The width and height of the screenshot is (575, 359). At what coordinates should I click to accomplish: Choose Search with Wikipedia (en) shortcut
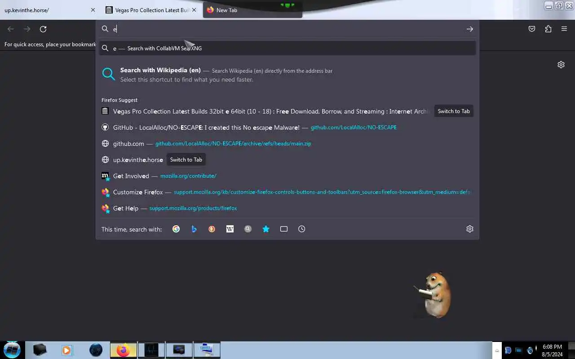tap(287, 74)
